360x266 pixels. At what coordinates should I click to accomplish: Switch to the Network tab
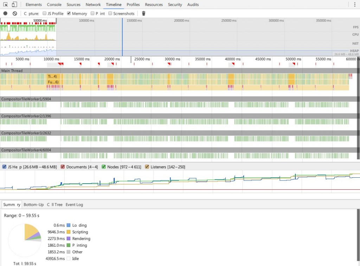[93, 5]
